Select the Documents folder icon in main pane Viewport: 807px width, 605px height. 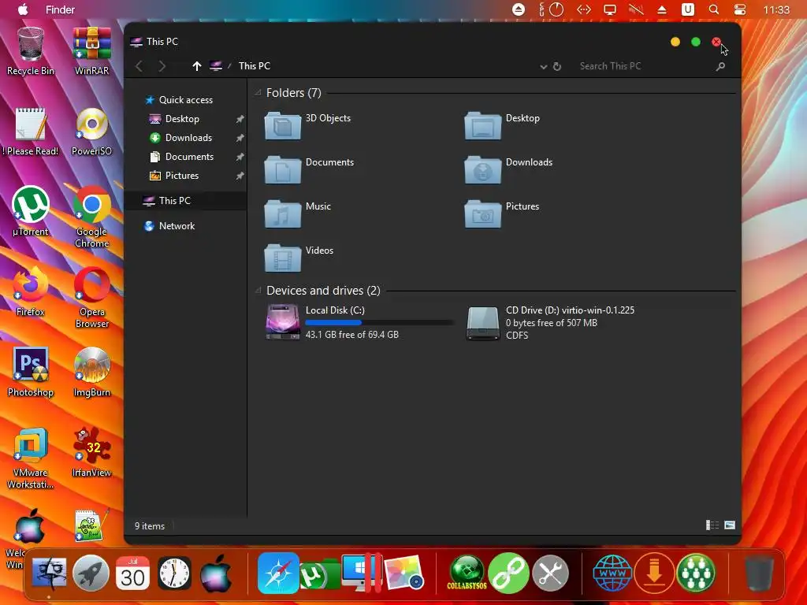click(283, 169)
